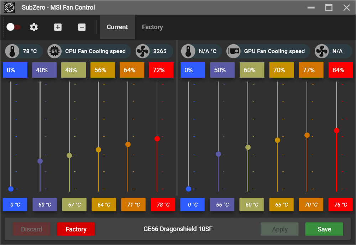Viewport: 356px width, 245px height.
Task: Select the GPU 60 °C temperature box
Action: [x=252, y=205]
